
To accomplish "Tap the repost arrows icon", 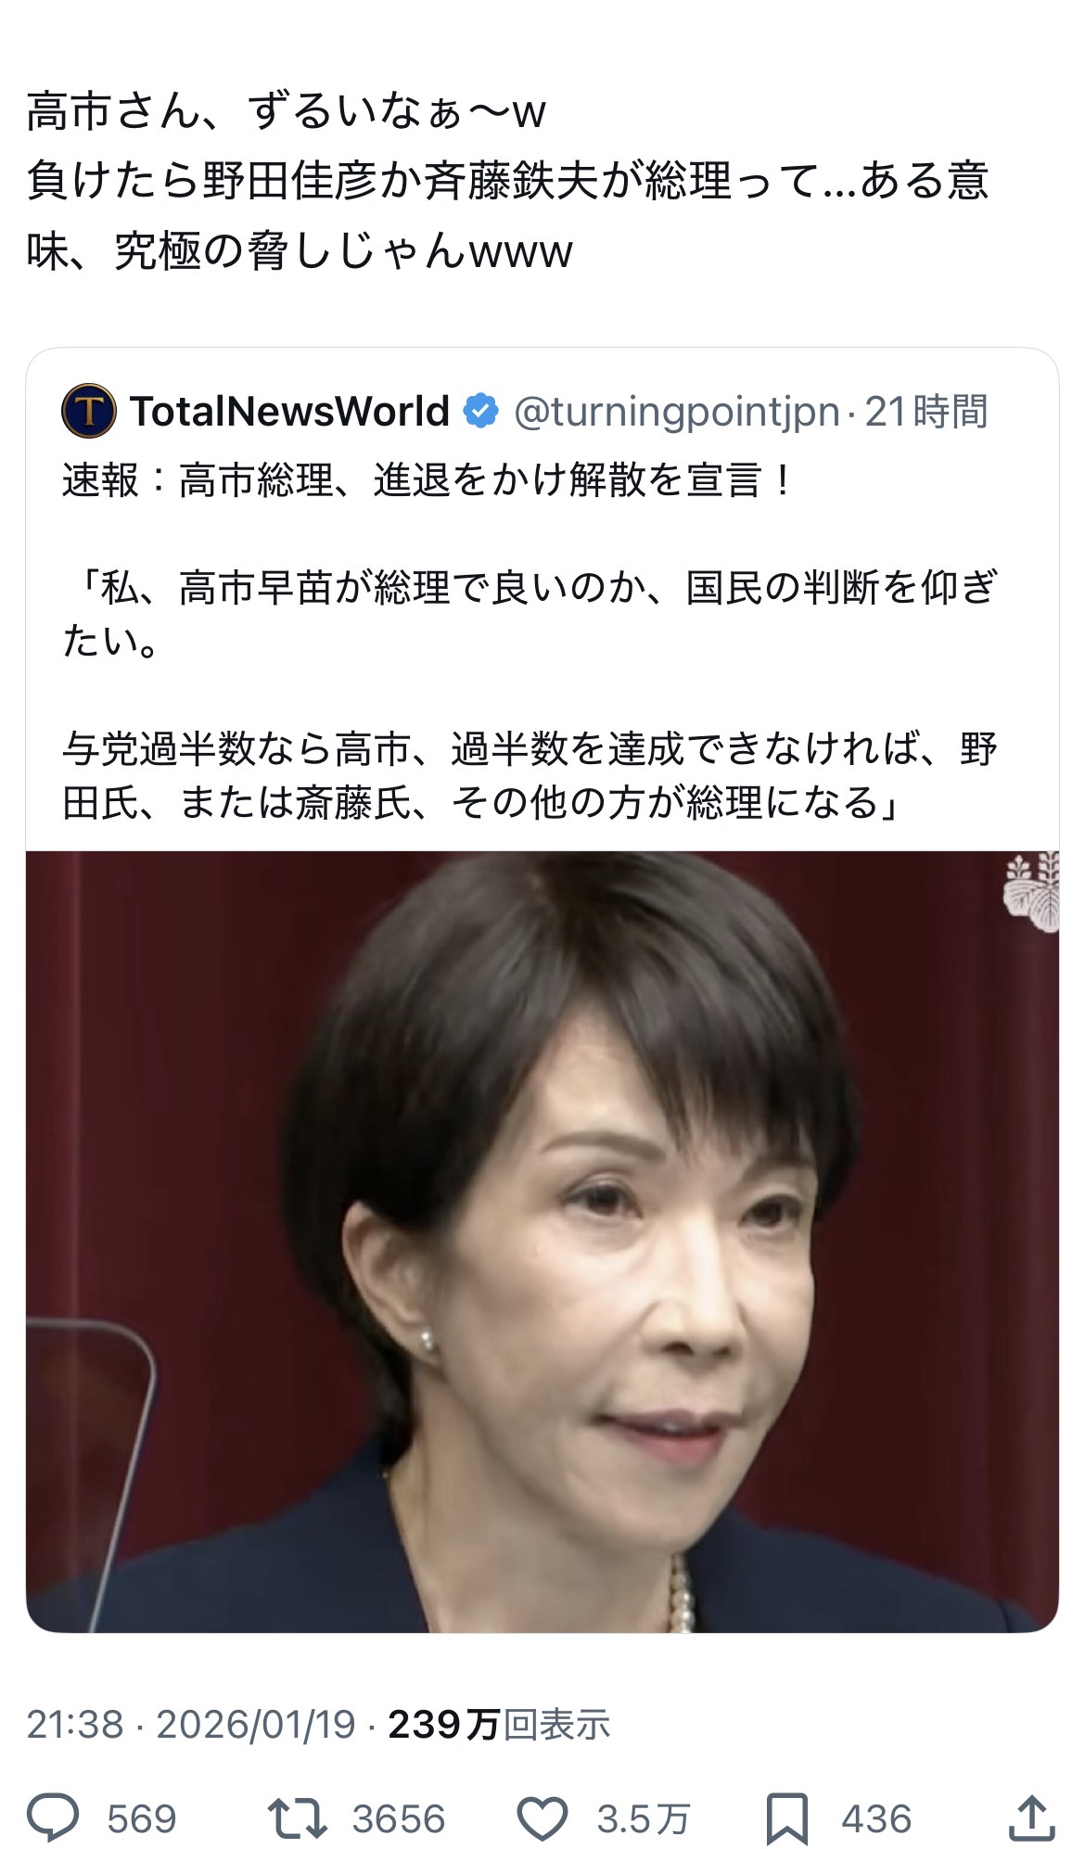I will [297, 1818].
